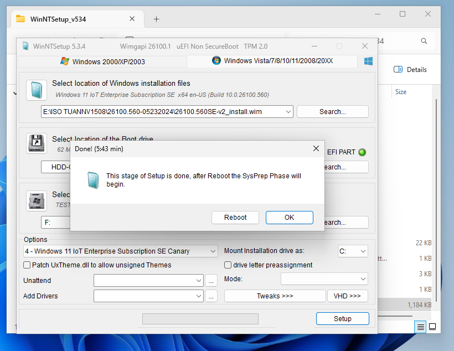Browse for Unattend file with ... button
Viewport: 454px width, 351px height.
point(211,280)
